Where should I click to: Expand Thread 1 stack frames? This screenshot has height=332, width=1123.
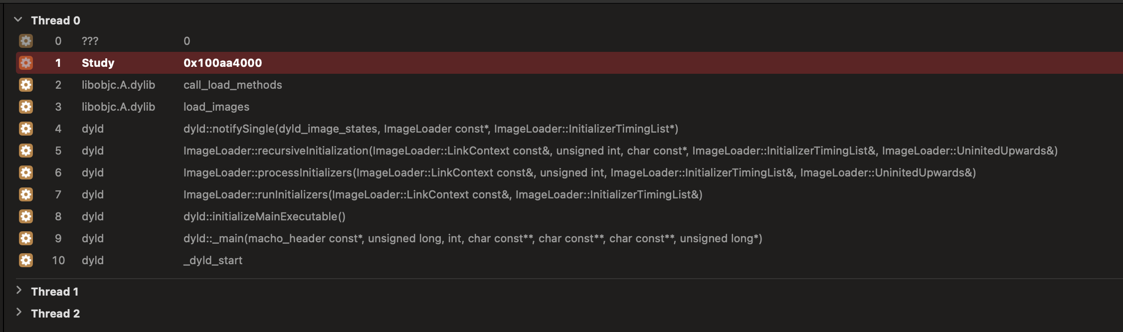click(19, 290)
